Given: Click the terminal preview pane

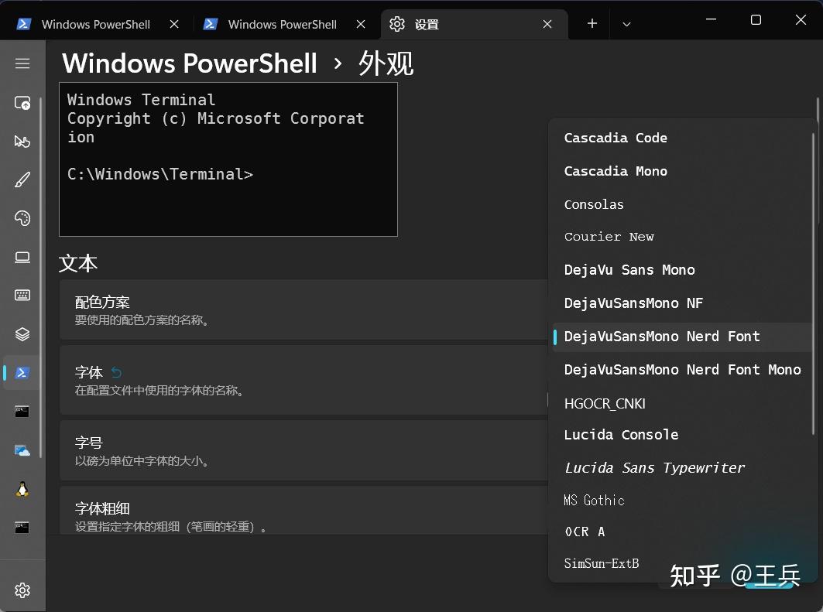Looking at the screenshot, I should 228,159.
